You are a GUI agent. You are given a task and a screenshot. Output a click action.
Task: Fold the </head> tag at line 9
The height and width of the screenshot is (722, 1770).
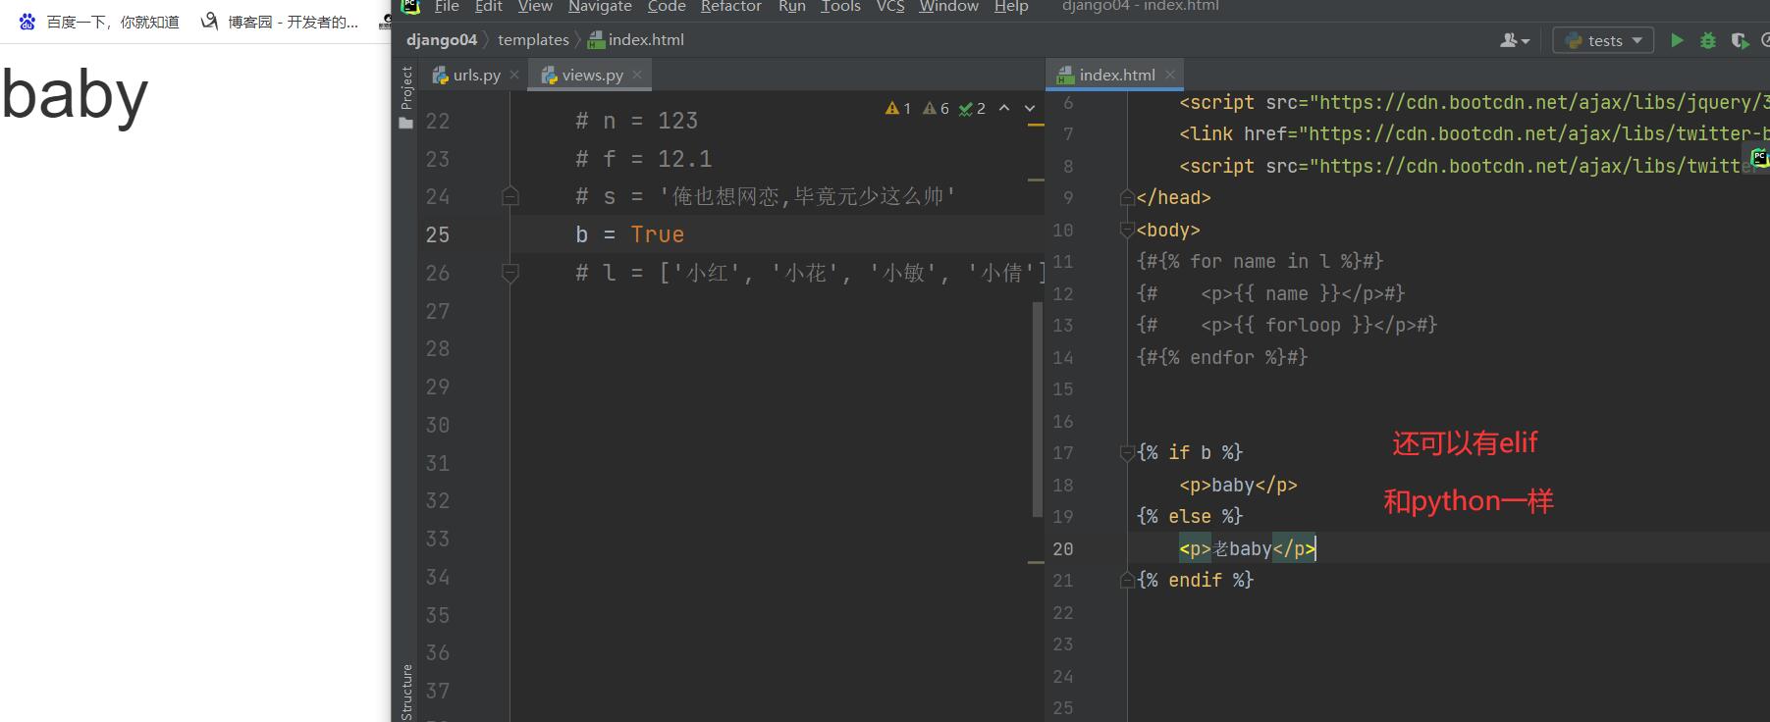1127,198
